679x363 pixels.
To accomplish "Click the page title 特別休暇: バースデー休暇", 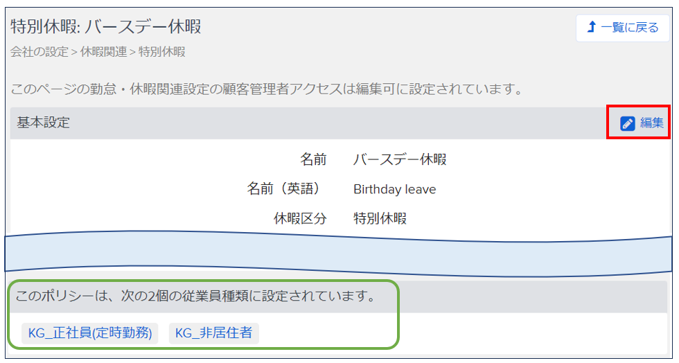I will 106,27.
